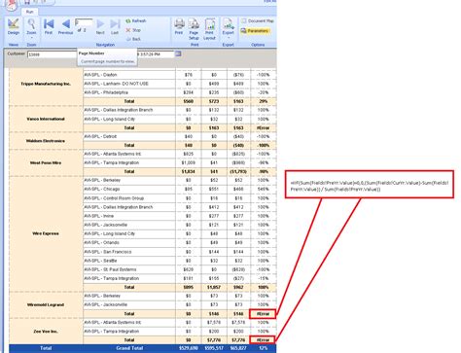Viewport: 461px width, 353px height.
Task: Toggle the Parameters pane button
Action: (255, 31)
